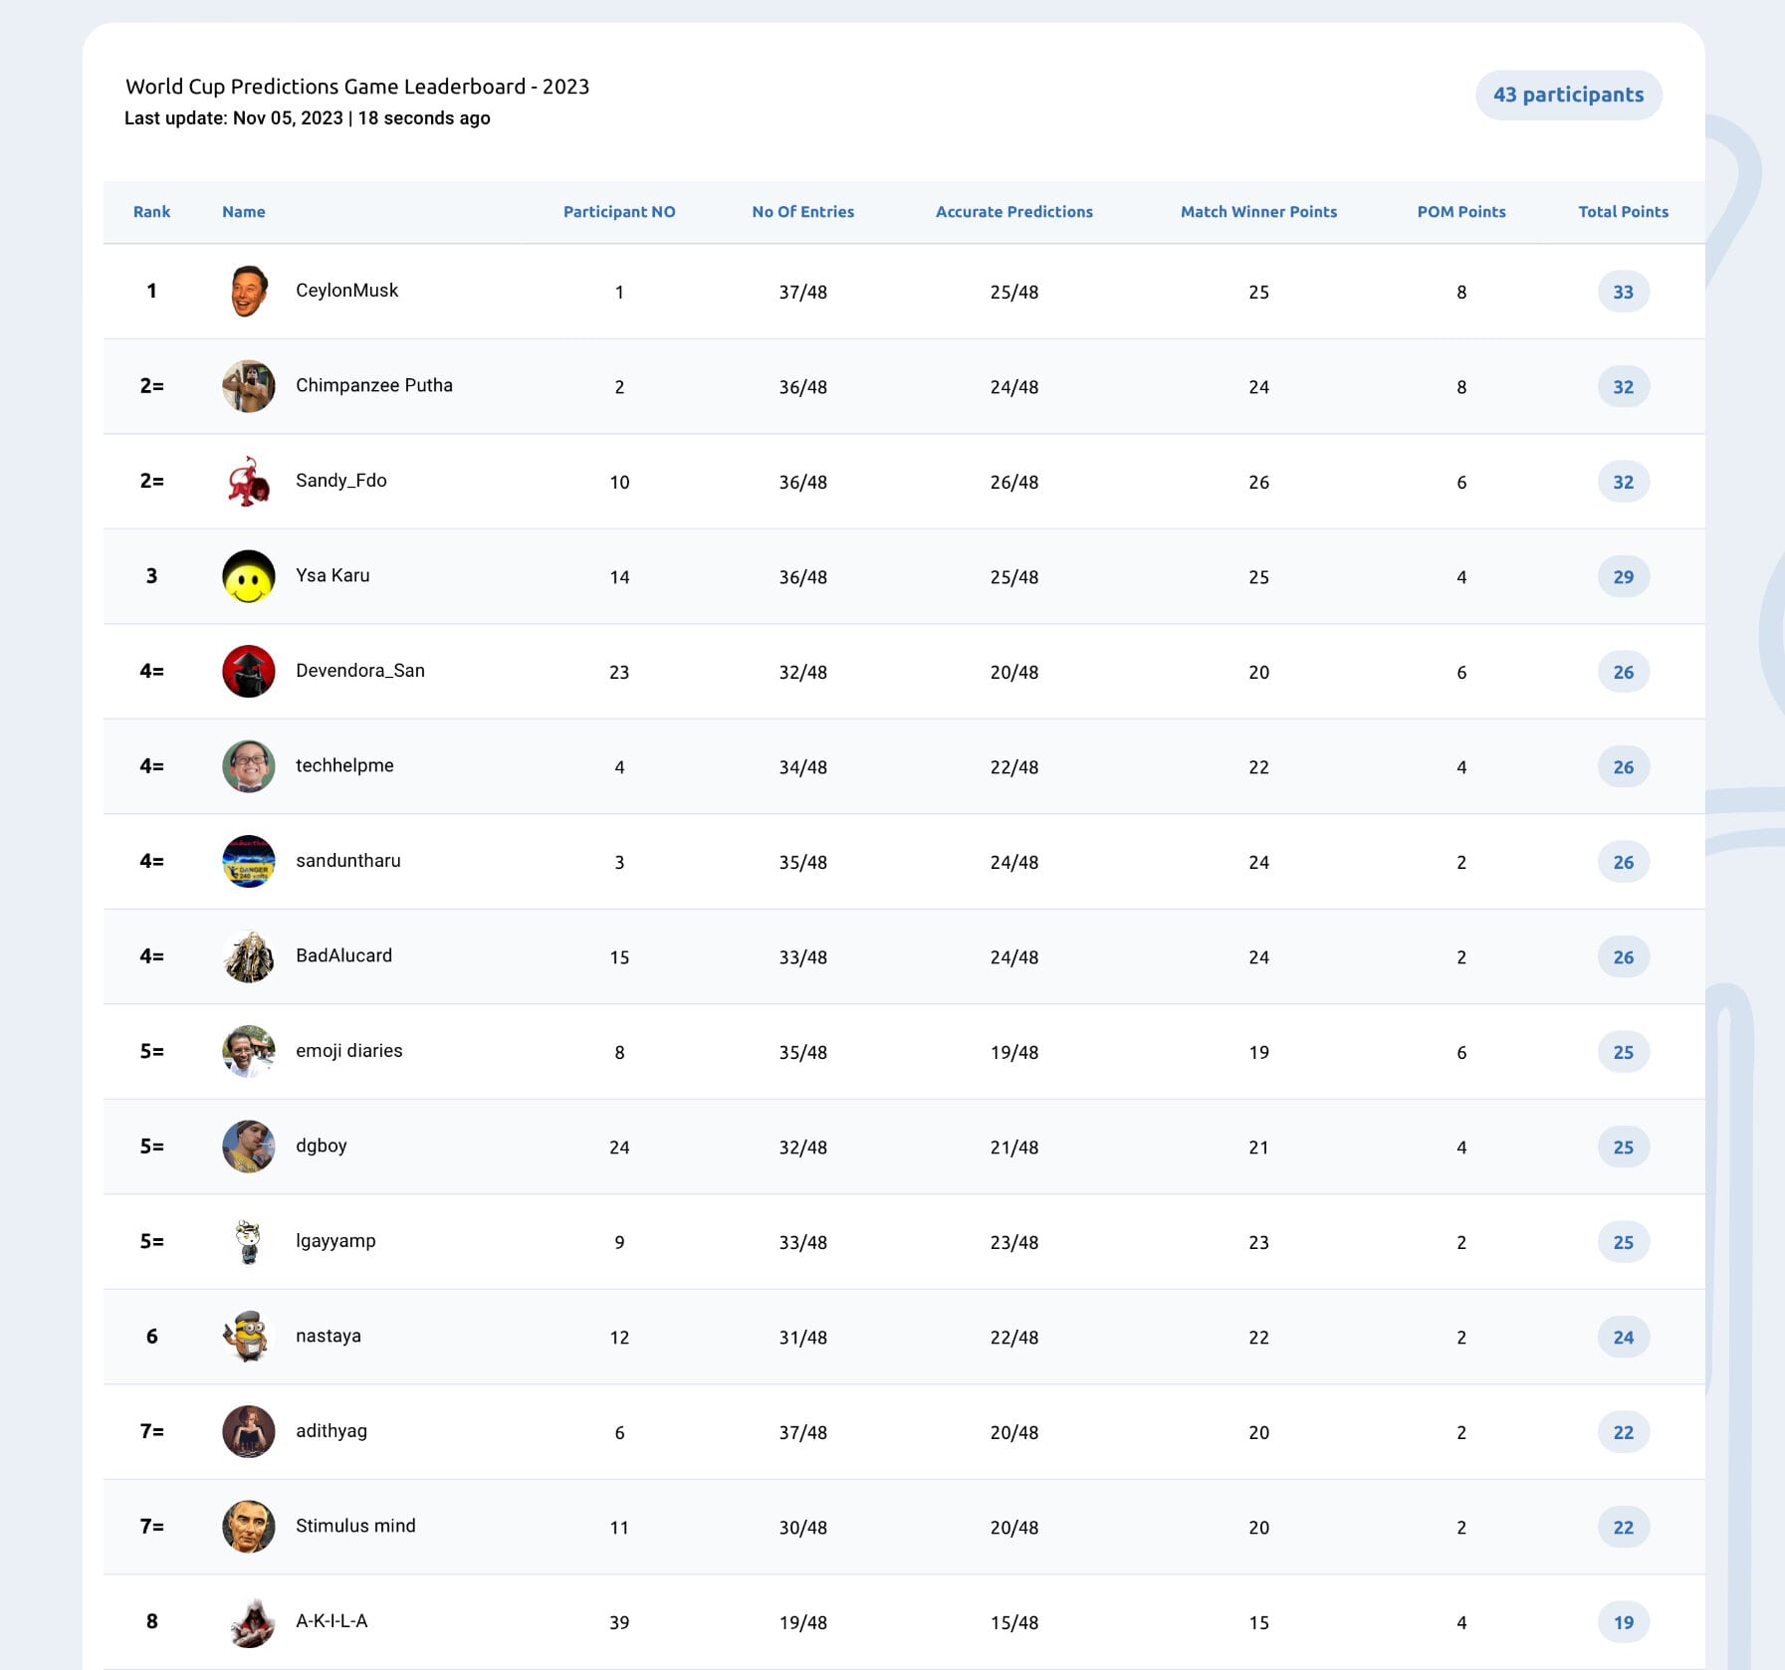The width and height of the screenshot is (1785, 1670).
Task: Click CeylonMusk's total points badge 33
Action: coord(1623,292)
